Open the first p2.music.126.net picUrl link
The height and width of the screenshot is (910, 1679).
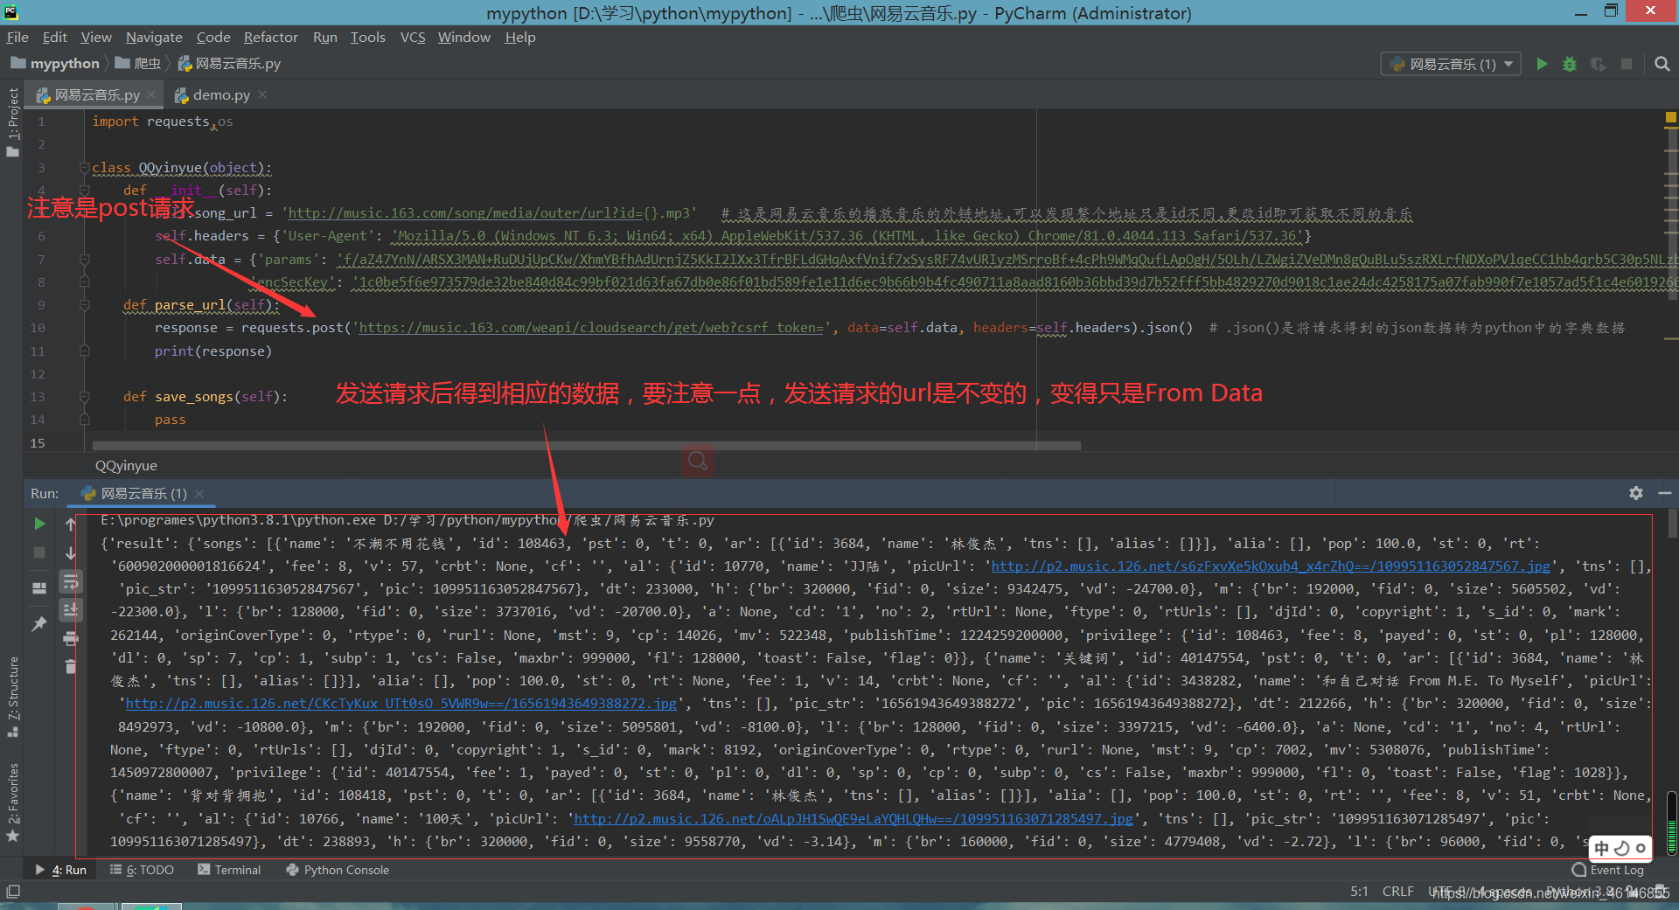[x=1270, y=566]
